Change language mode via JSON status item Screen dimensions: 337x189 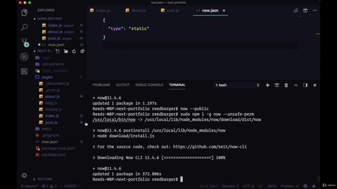[x=272, y=186]
